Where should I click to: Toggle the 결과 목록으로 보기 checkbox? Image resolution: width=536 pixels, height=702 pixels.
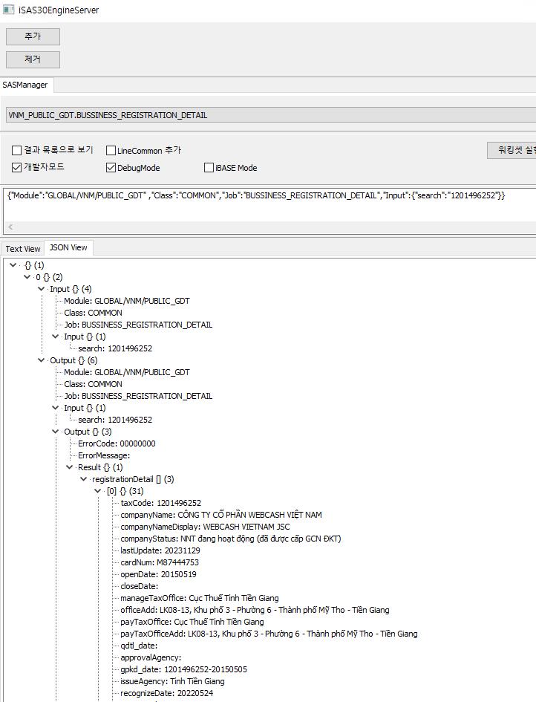pyautogui.click(x=16, y=150)
